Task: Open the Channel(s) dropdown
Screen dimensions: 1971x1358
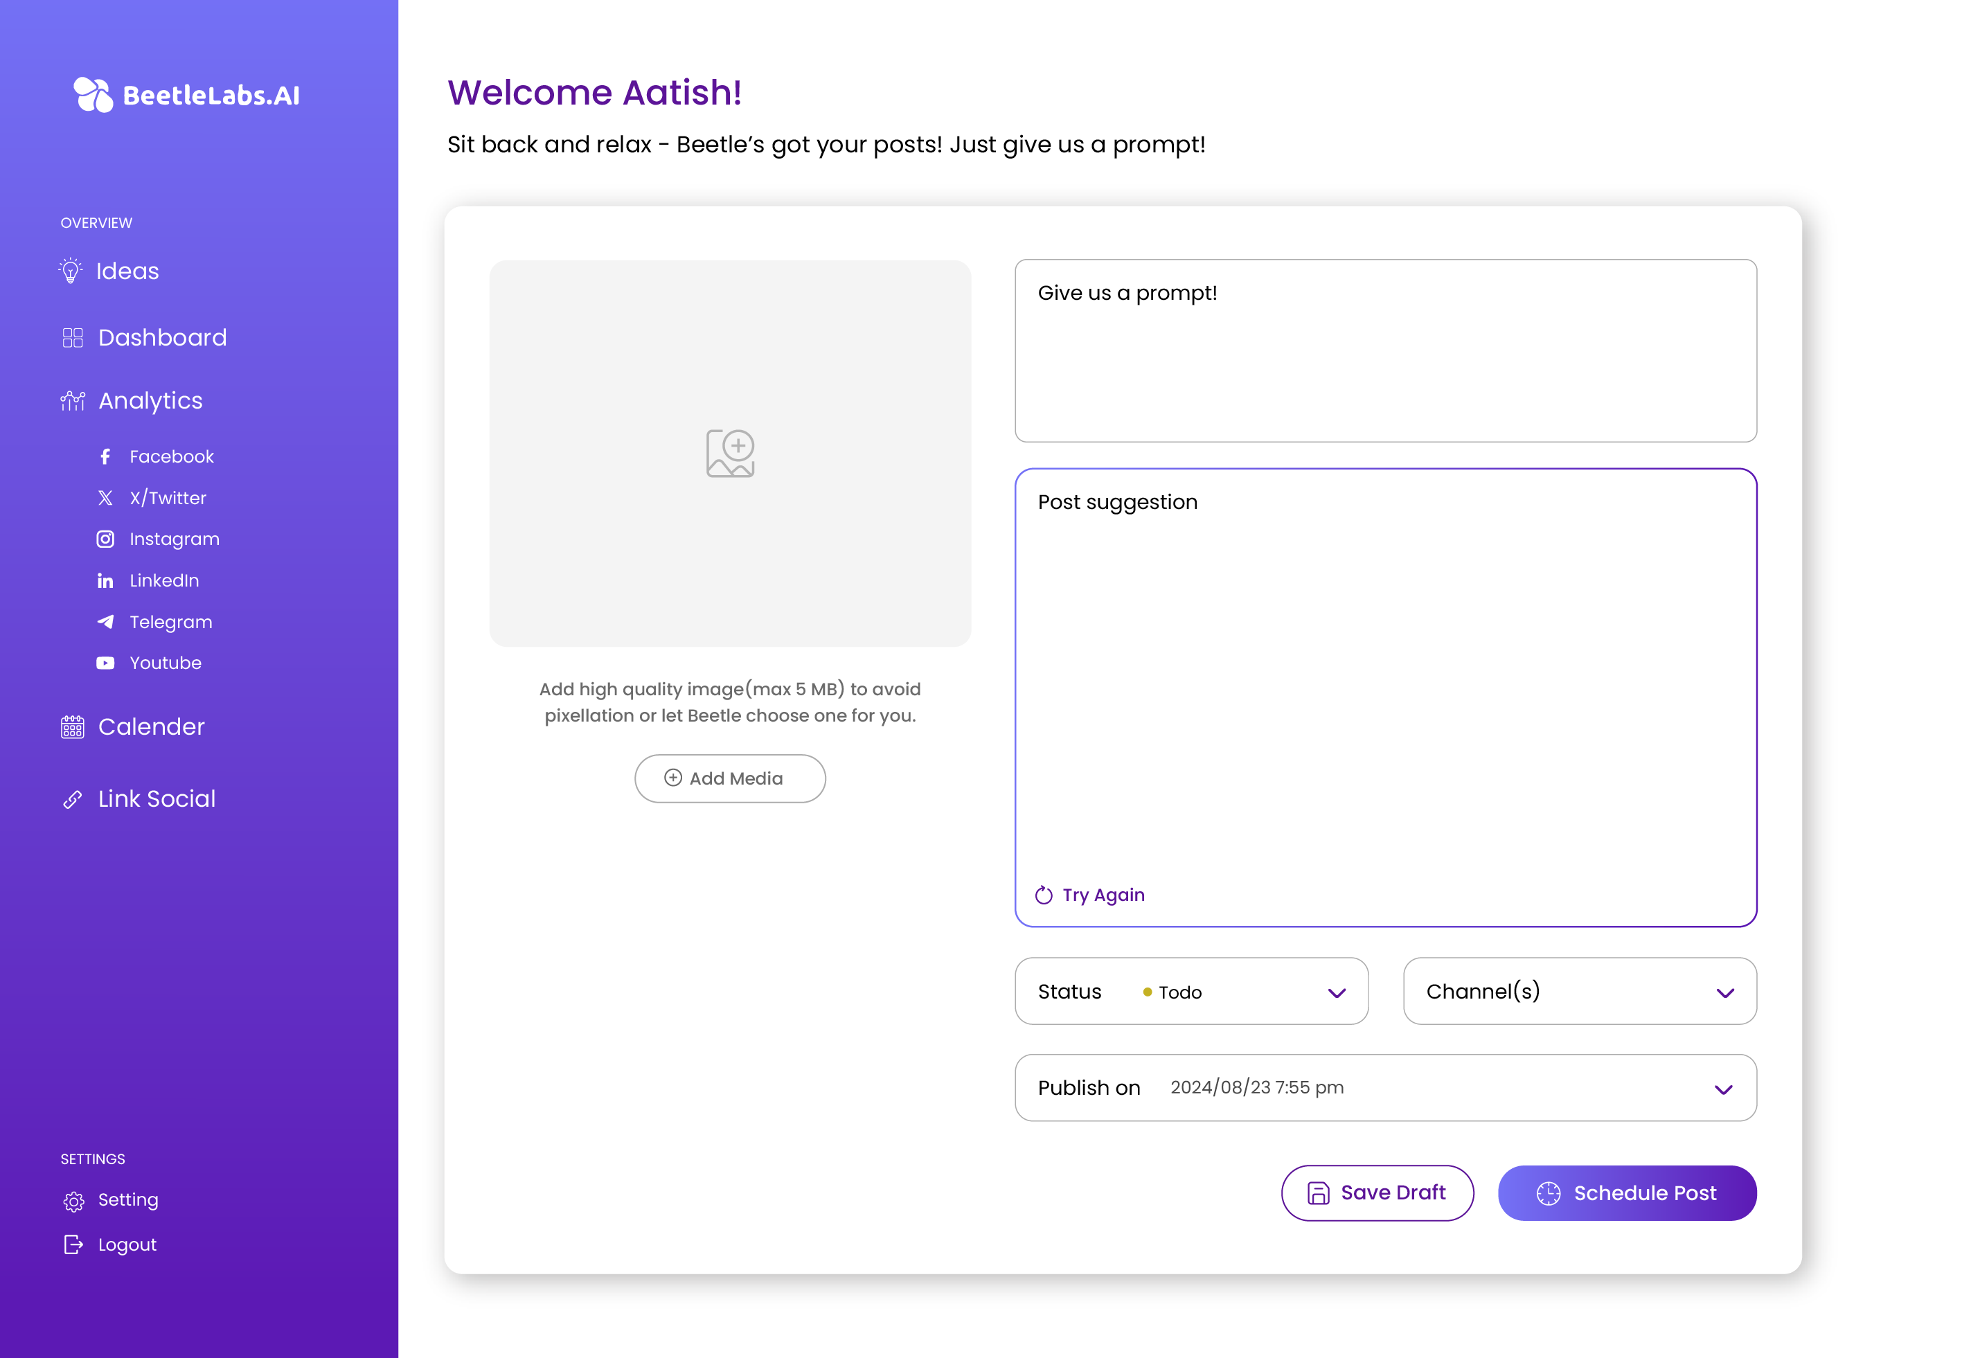Action: click(x=1724, y=993)
